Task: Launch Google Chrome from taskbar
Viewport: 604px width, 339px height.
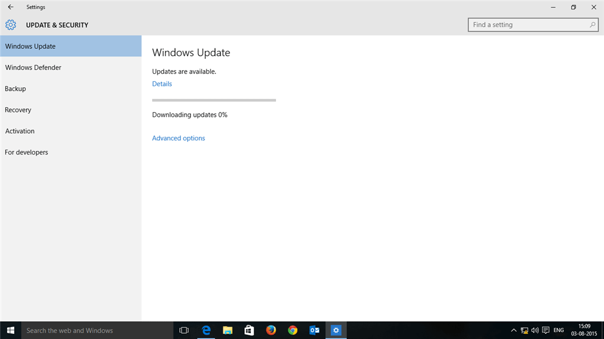Action: coord(293,331)
